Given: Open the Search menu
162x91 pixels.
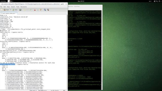Looking at the screenshot, I should pyautogui.click(x=13, y=7).
